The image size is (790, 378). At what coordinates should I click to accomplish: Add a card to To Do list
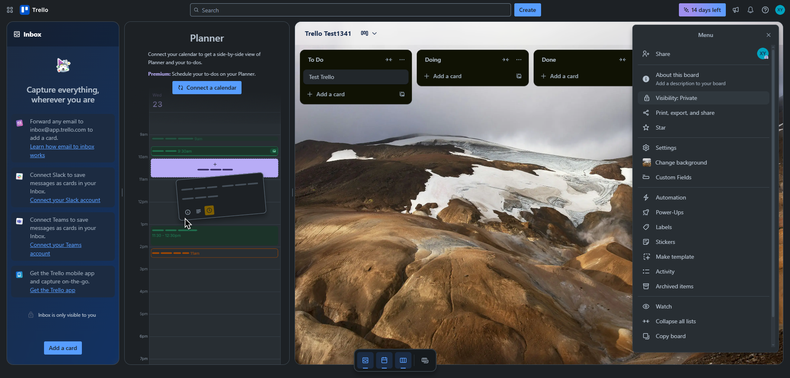[x=349, y=94]
